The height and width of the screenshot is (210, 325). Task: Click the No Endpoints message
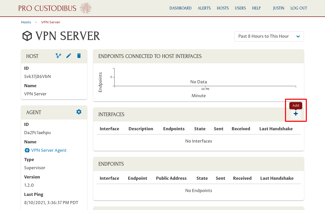[x=199, y=191]
